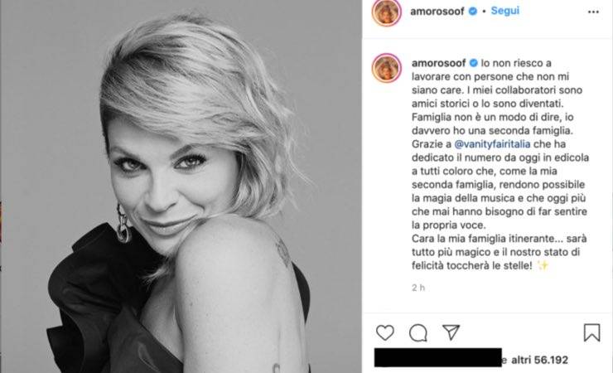Click the caption text paragraph
Viewport: 613px width, 373px height.
[500, 164]
